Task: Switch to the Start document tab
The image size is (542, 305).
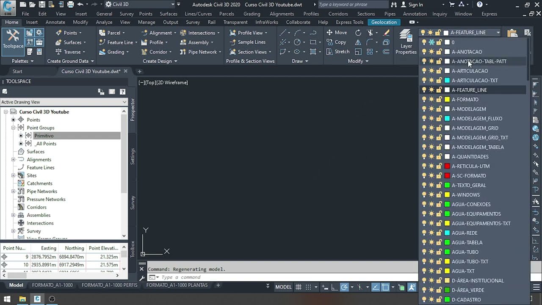Action: 17,71
